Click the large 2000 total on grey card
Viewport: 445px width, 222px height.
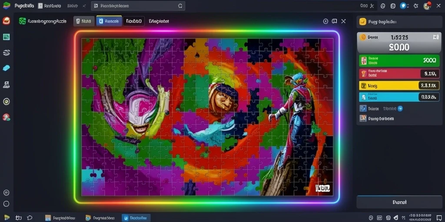pos(399,47)
